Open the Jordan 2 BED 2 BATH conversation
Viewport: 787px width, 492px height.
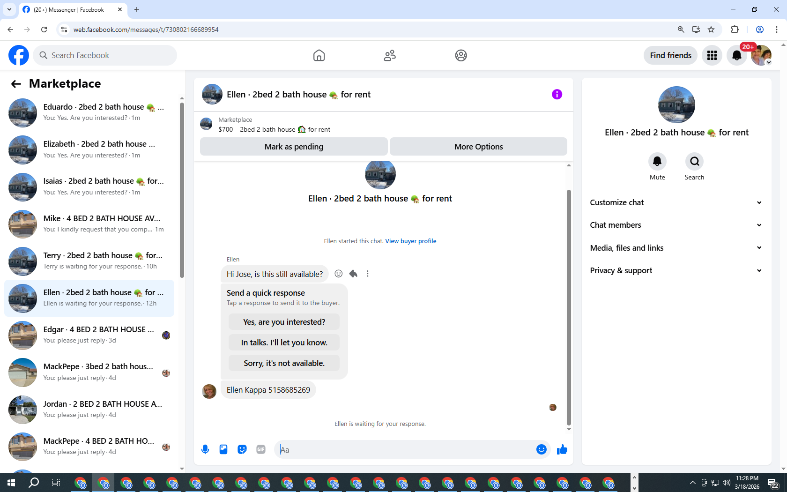pos(89,410)
